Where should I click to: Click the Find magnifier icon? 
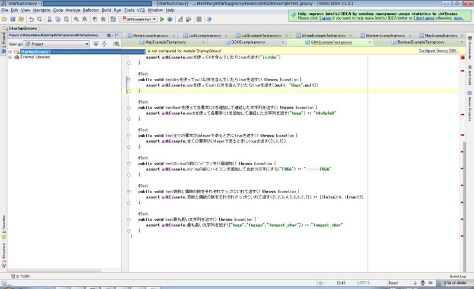coord(76,19)
